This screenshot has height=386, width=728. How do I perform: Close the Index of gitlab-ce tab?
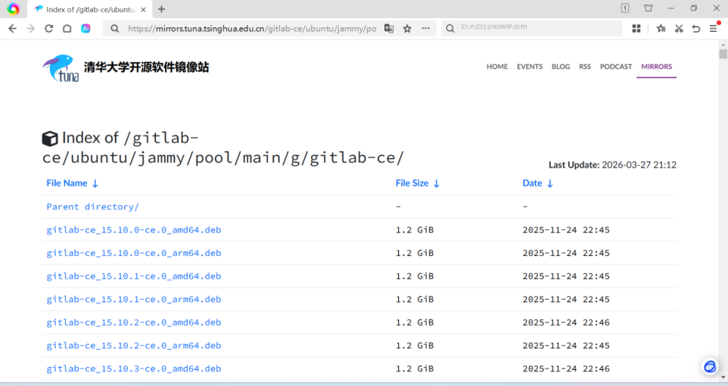pos(143,9)
